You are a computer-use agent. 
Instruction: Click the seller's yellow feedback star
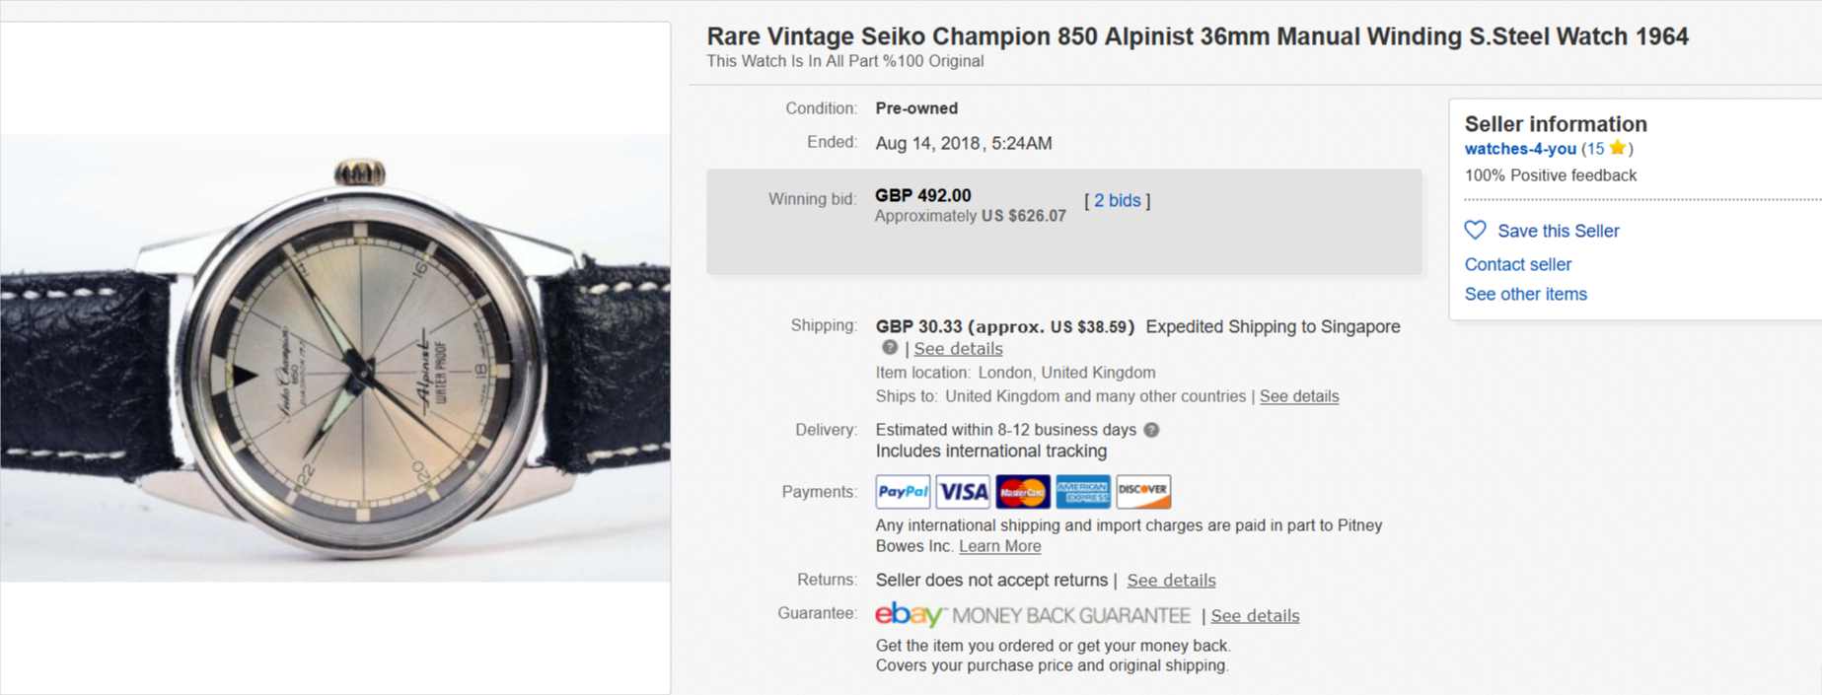click(1617, 149)
